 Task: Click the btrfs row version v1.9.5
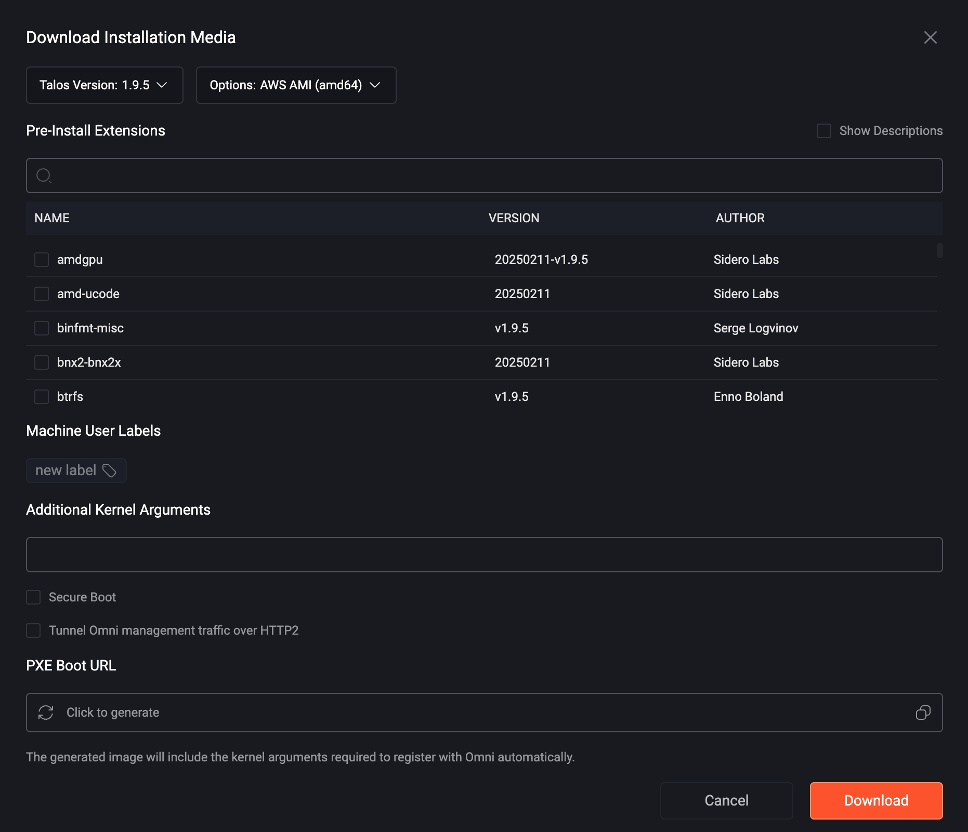click(512, 397)
